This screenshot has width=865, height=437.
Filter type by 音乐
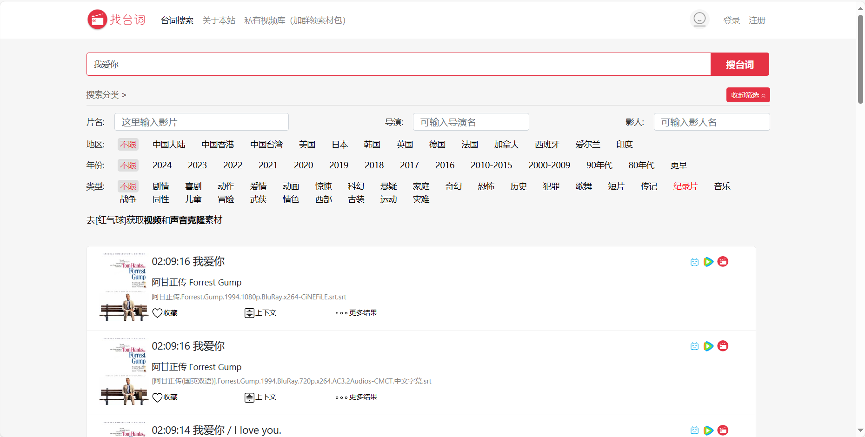tap(722, 186)
